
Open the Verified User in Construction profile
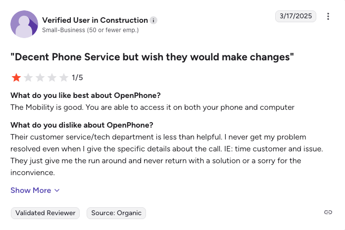coord(95,20)
